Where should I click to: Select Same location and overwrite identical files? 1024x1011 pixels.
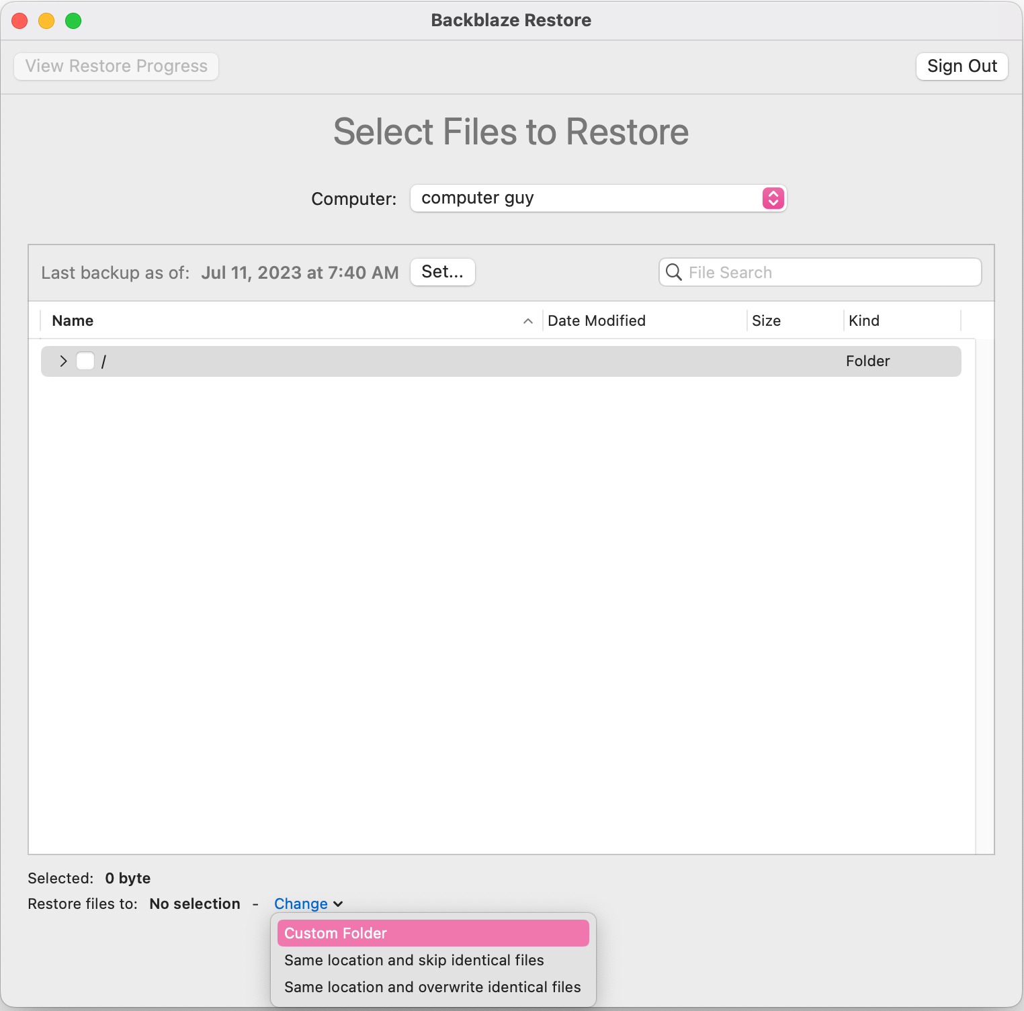[433, 987]
